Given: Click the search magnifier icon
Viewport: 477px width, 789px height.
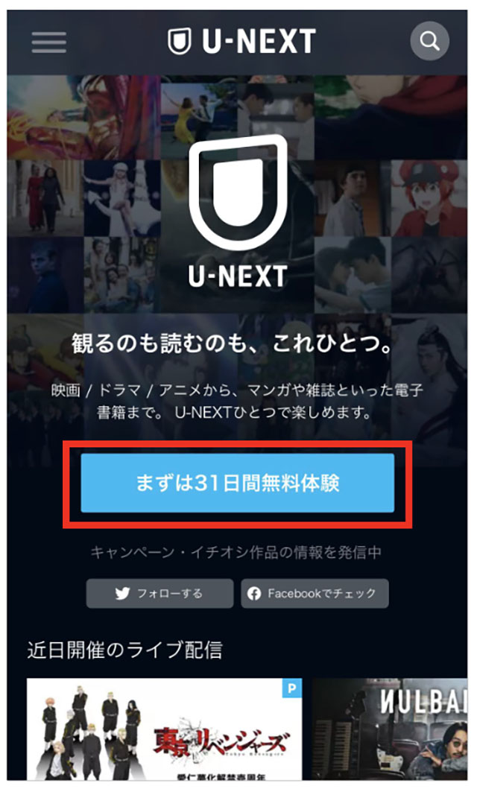Looking at the screenshot, I should (430, 41).
